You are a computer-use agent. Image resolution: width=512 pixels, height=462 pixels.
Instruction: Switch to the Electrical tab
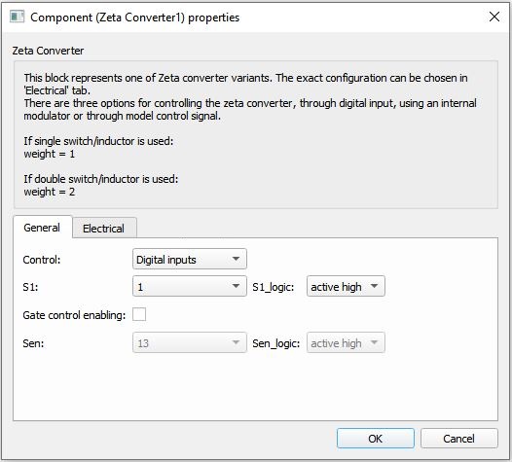click(x=104, y=229)
